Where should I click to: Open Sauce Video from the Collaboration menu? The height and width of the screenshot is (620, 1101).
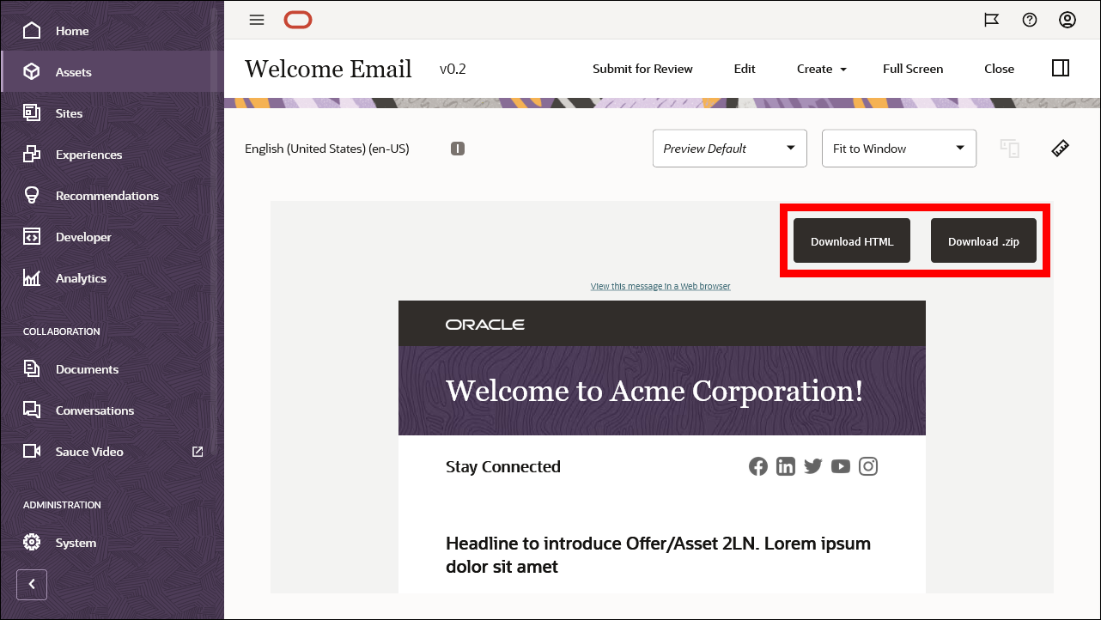[89, 451]
